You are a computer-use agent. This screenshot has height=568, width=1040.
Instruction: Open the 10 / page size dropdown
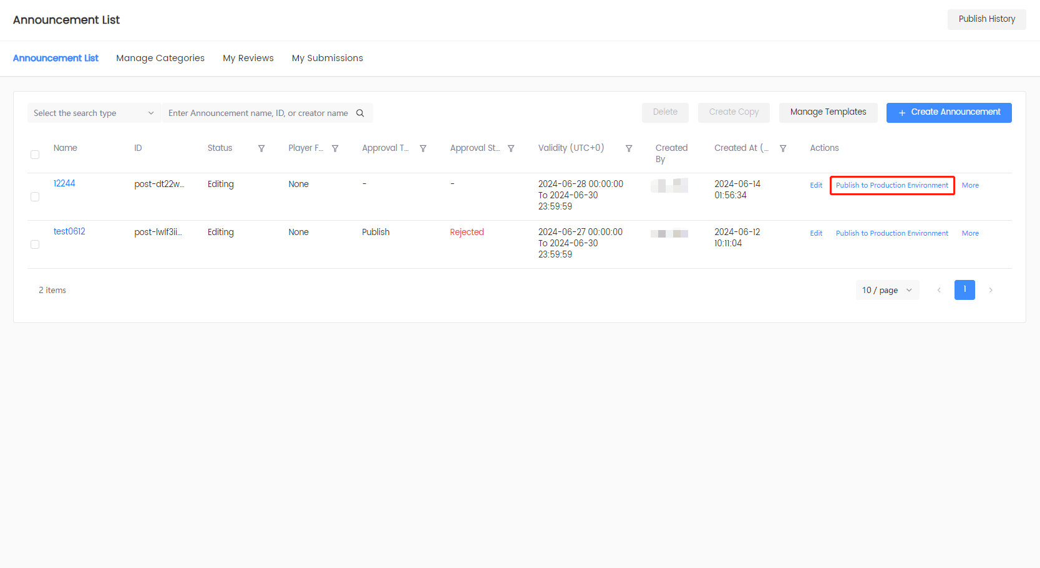click(887, 290)
